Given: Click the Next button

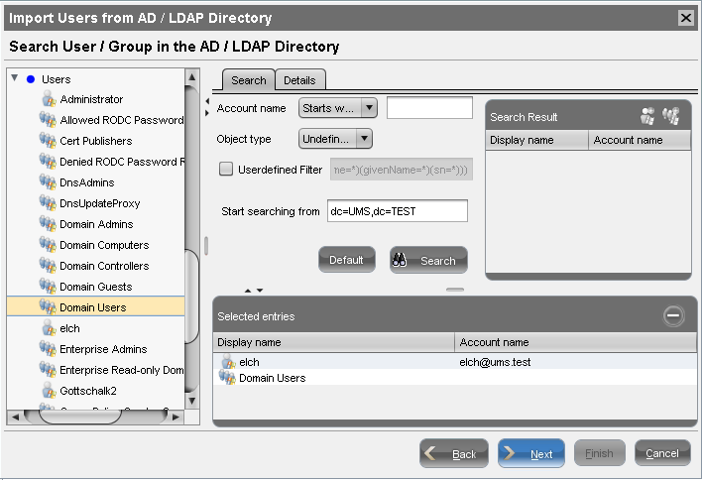Looking at the screenshot, I should [530, 453].
